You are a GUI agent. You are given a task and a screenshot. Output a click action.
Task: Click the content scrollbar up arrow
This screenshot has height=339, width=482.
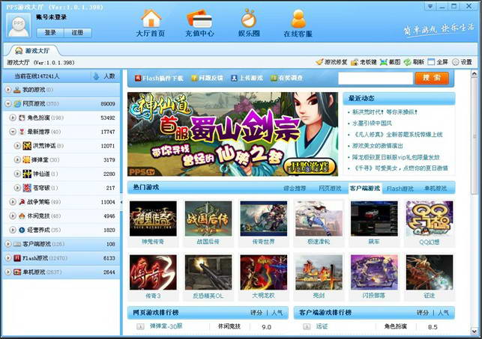[475, 73]
